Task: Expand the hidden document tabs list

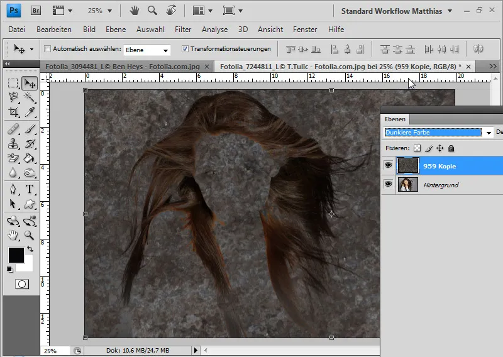Action: tap(493, 67)
